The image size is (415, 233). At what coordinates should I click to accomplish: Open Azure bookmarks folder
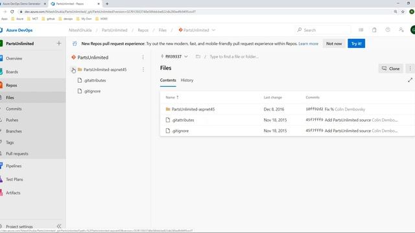point(18,19)
